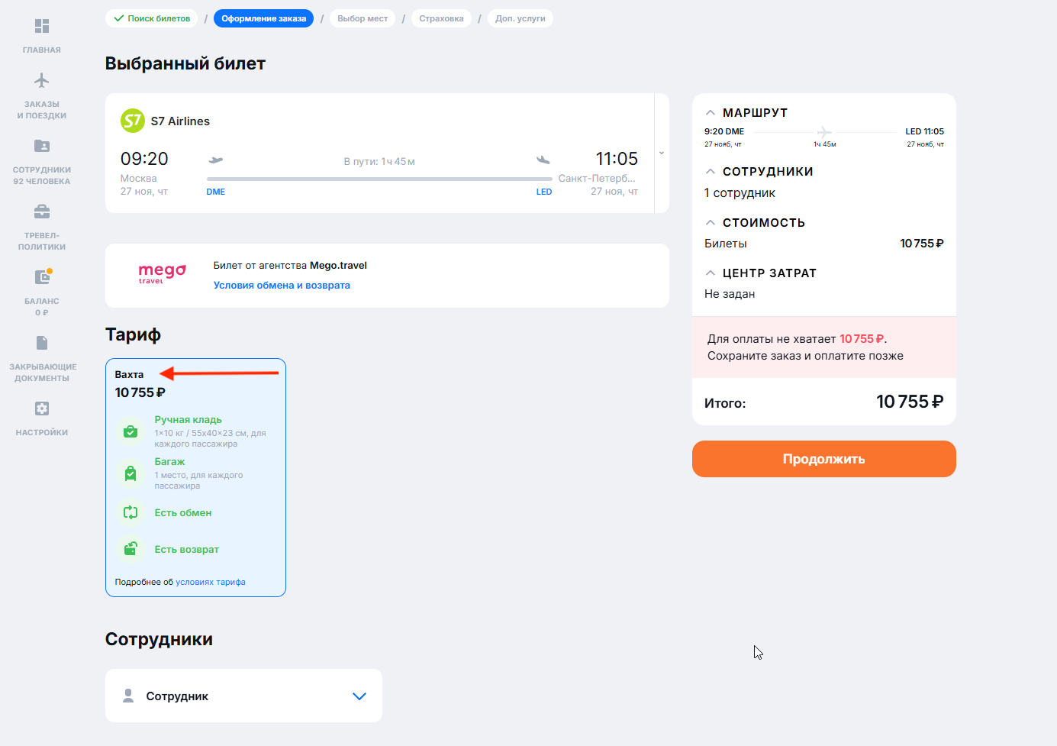Open Закрывающие документы file icon
This screenshot has width=1057, height=746.
point(42,343)
